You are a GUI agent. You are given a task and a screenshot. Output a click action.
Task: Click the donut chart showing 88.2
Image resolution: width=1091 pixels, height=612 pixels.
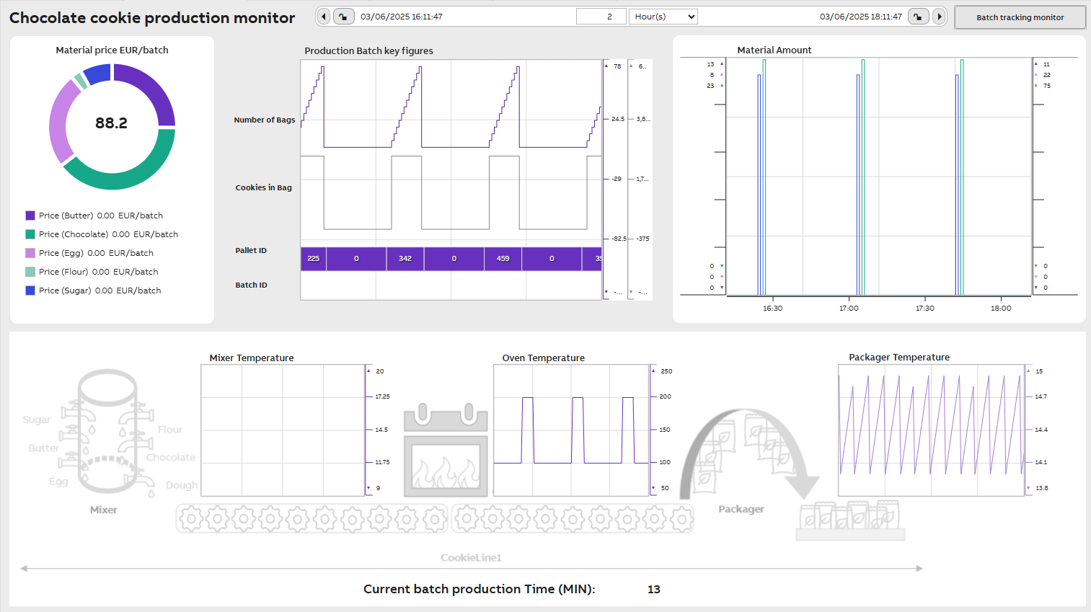tap(112, 124)
